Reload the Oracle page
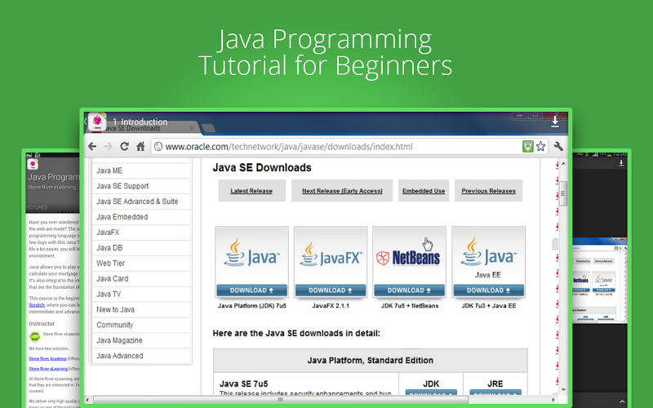This screenshot has height=408, width=653. 124,147
